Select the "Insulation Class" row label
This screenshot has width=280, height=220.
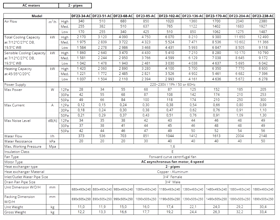[17, 152]
